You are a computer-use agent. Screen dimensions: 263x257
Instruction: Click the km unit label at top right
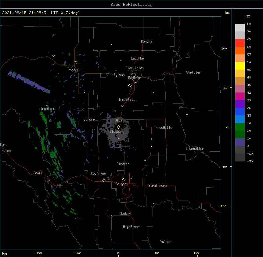pos(227,13)
